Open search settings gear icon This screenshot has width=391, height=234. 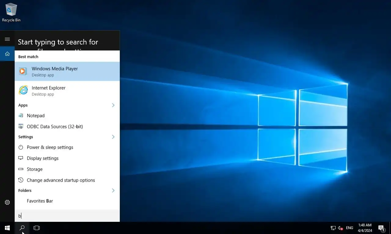pyautogui.click(x=7, y=202)
